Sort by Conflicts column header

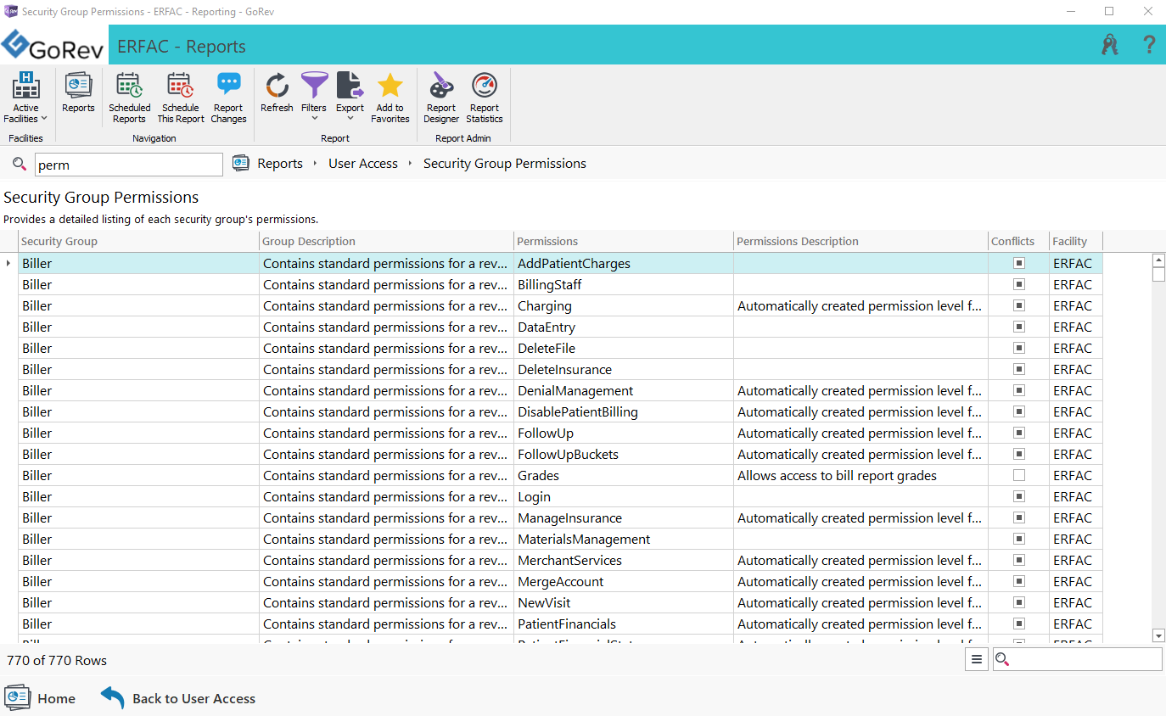[x=1018, y=241]
